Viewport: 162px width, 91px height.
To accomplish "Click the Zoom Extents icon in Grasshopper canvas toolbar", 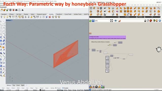I will click(111, 21).
